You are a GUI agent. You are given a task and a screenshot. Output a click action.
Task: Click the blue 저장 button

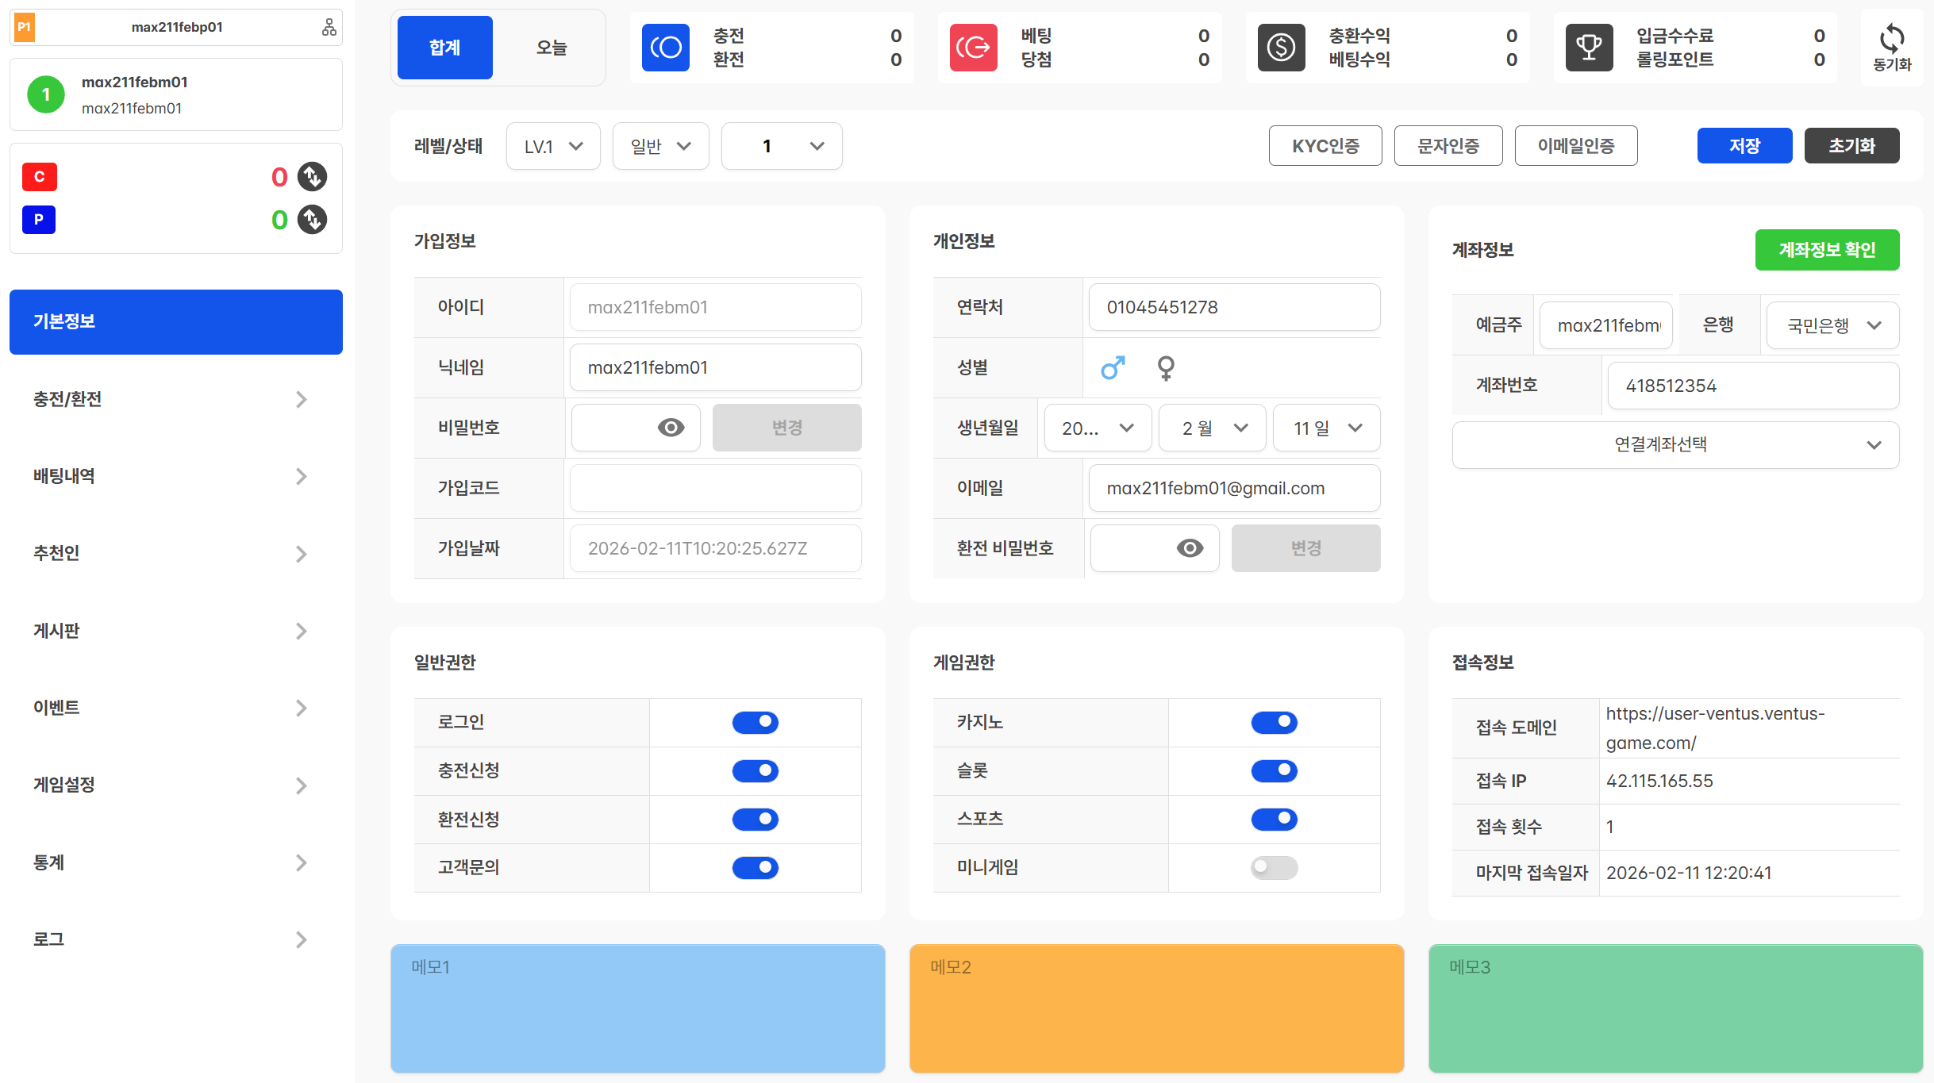click(1744, 146)
